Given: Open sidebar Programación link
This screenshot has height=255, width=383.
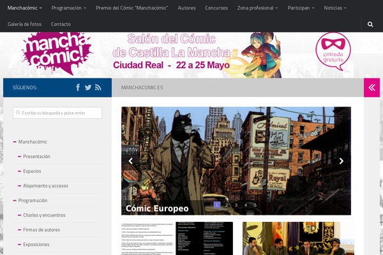Looking at the screenshot, I should point(33,200).
